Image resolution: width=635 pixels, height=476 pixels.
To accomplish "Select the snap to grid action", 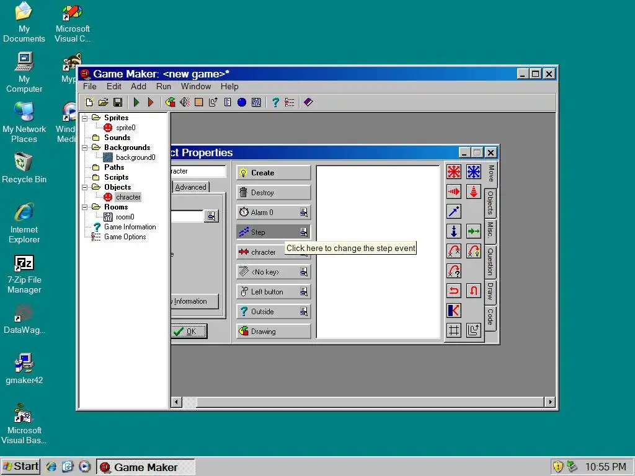I will (x=454, y=331).
